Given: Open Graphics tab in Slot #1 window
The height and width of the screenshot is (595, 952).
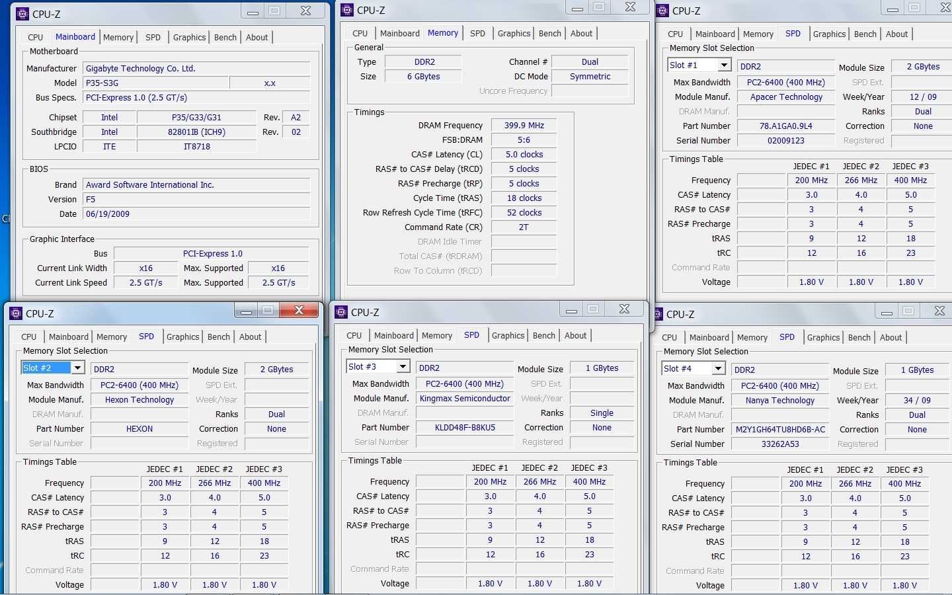Looking at the screenshot, I should point(829,34).
